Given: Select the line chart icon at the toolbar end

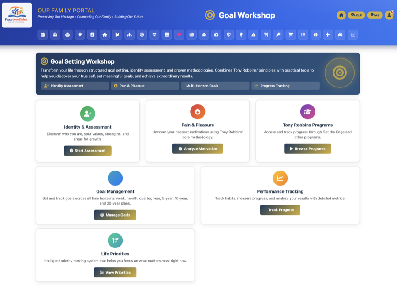Looking at the screenshot, I should point(352,35).
